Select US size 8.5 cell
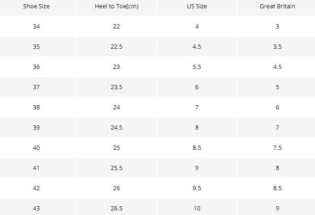Screen dimensions: 315x215 click(197, 147)
